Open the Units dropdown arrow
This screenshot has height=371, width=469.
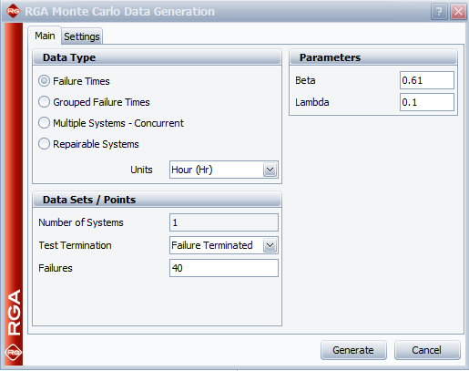click(x=270, y=170)
